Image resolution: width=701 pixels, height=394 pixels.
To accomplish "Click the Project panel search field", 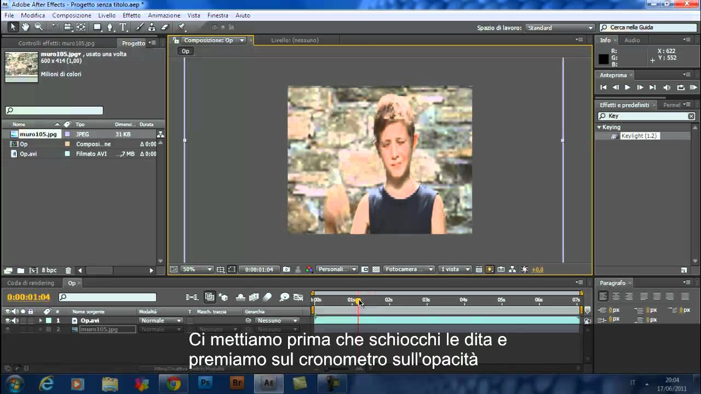I will pyautogui.click(x=54, y=111).
